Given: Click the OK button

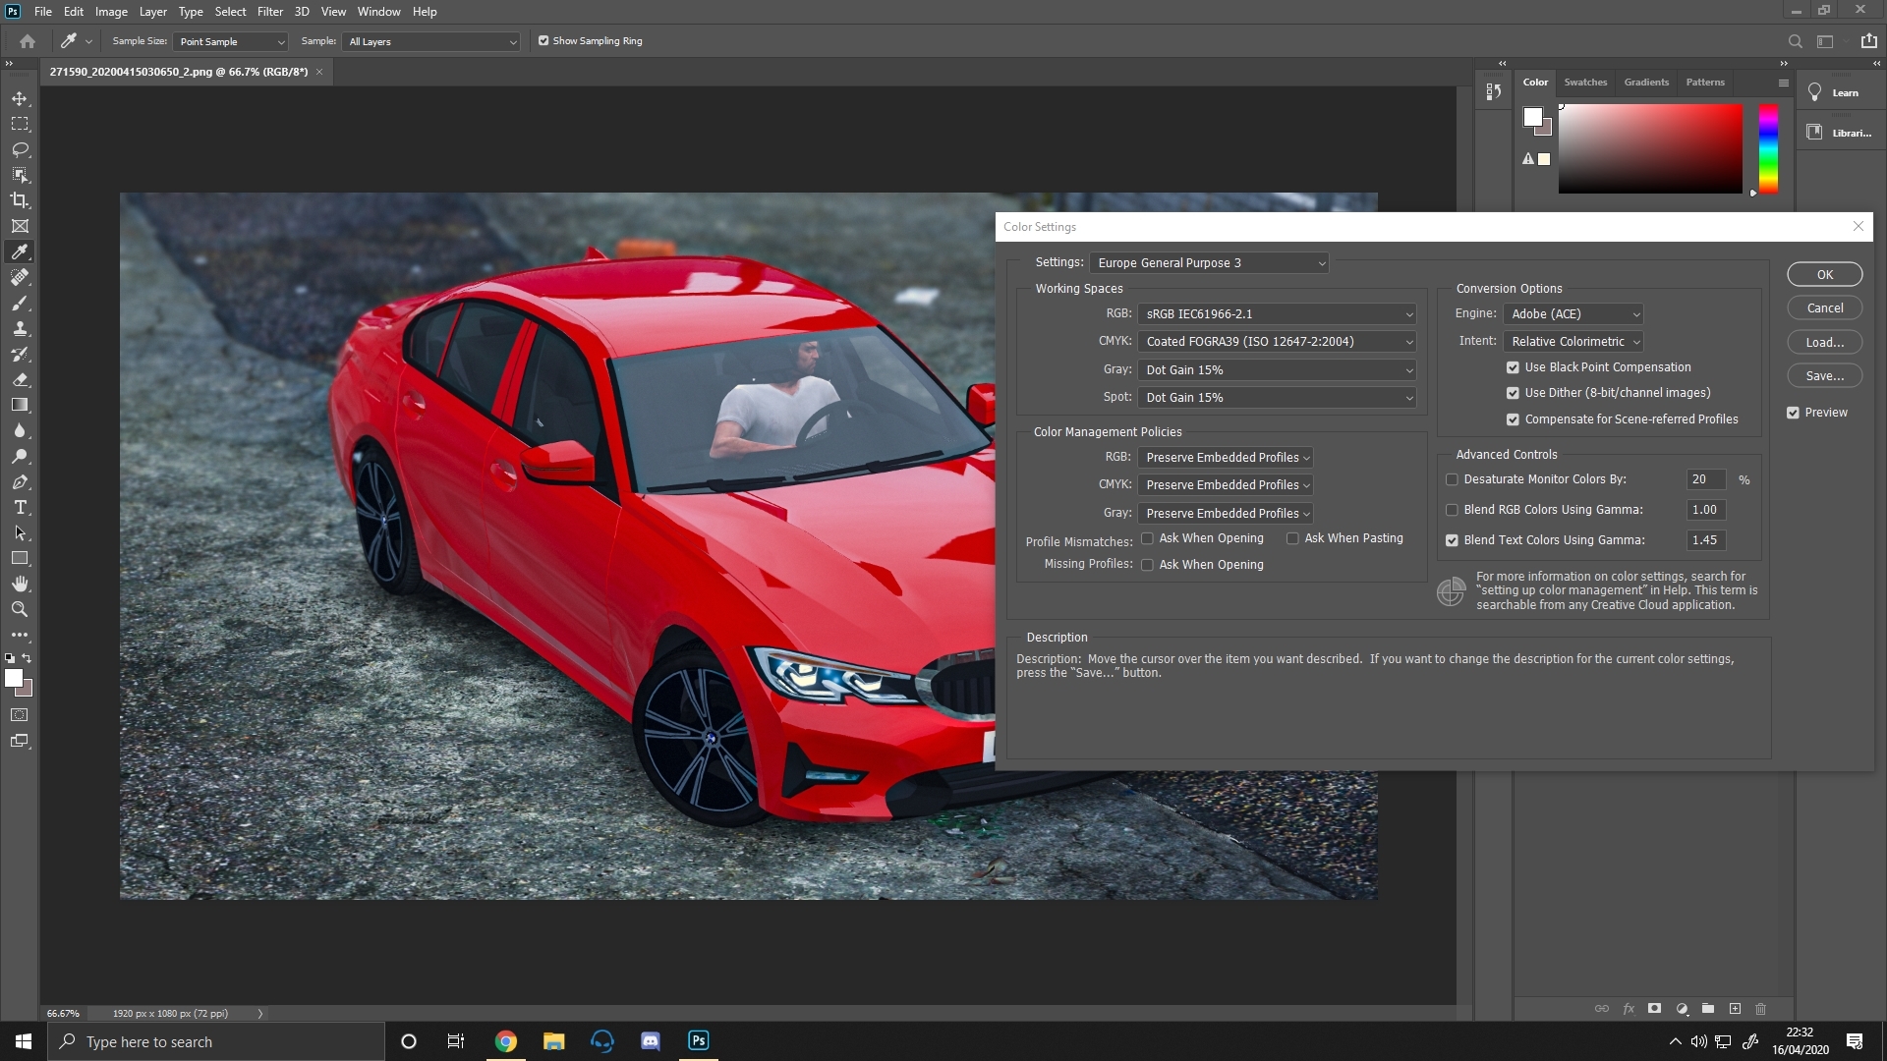Looking at the screenshot, I should (1824, 275).
